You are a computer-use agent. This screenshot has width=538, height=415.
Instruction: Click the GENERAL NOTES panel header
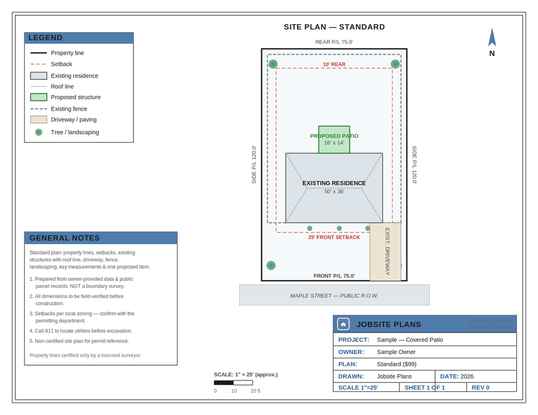click(101, 238)
